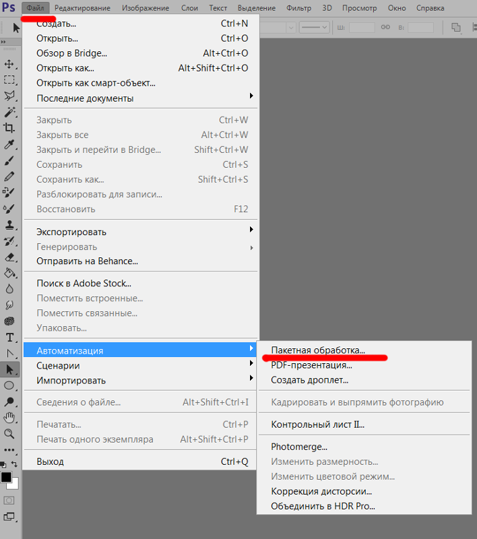Image resolution: width=477 pixels, height=539 pixels.
Task: Select the Brush tool
Action: 9,160
